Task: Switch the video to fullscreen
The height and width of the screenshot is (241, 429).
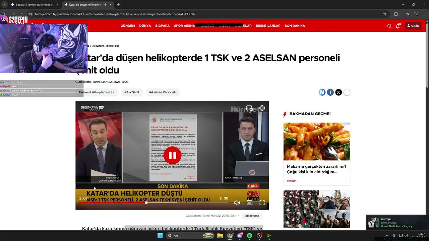Action: pyautogui.click(x=262, y=203)
